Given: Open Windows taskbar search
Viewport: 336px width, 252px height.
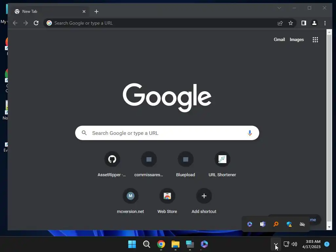Looking at the screenshot, I should [147, 244].
